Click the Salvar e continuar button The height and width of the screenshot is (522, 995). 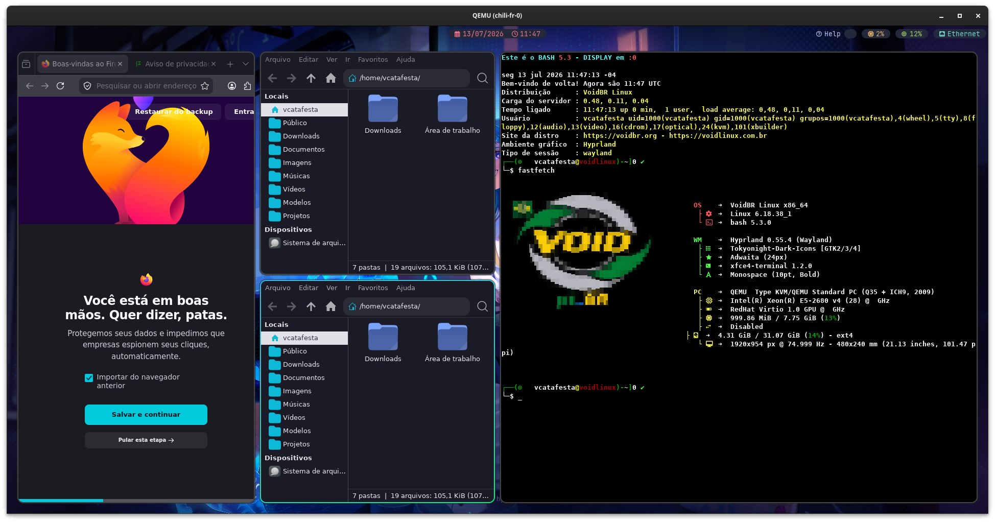[x=146, y=415]
